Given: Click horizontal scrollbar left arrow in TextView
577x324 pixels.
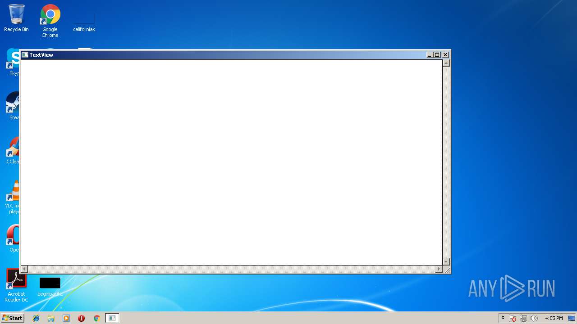Looking at the screenshot, I should 24,269.
